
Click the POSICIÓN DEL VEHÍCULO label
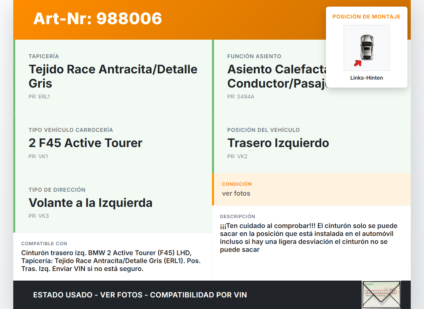[263, 130]
